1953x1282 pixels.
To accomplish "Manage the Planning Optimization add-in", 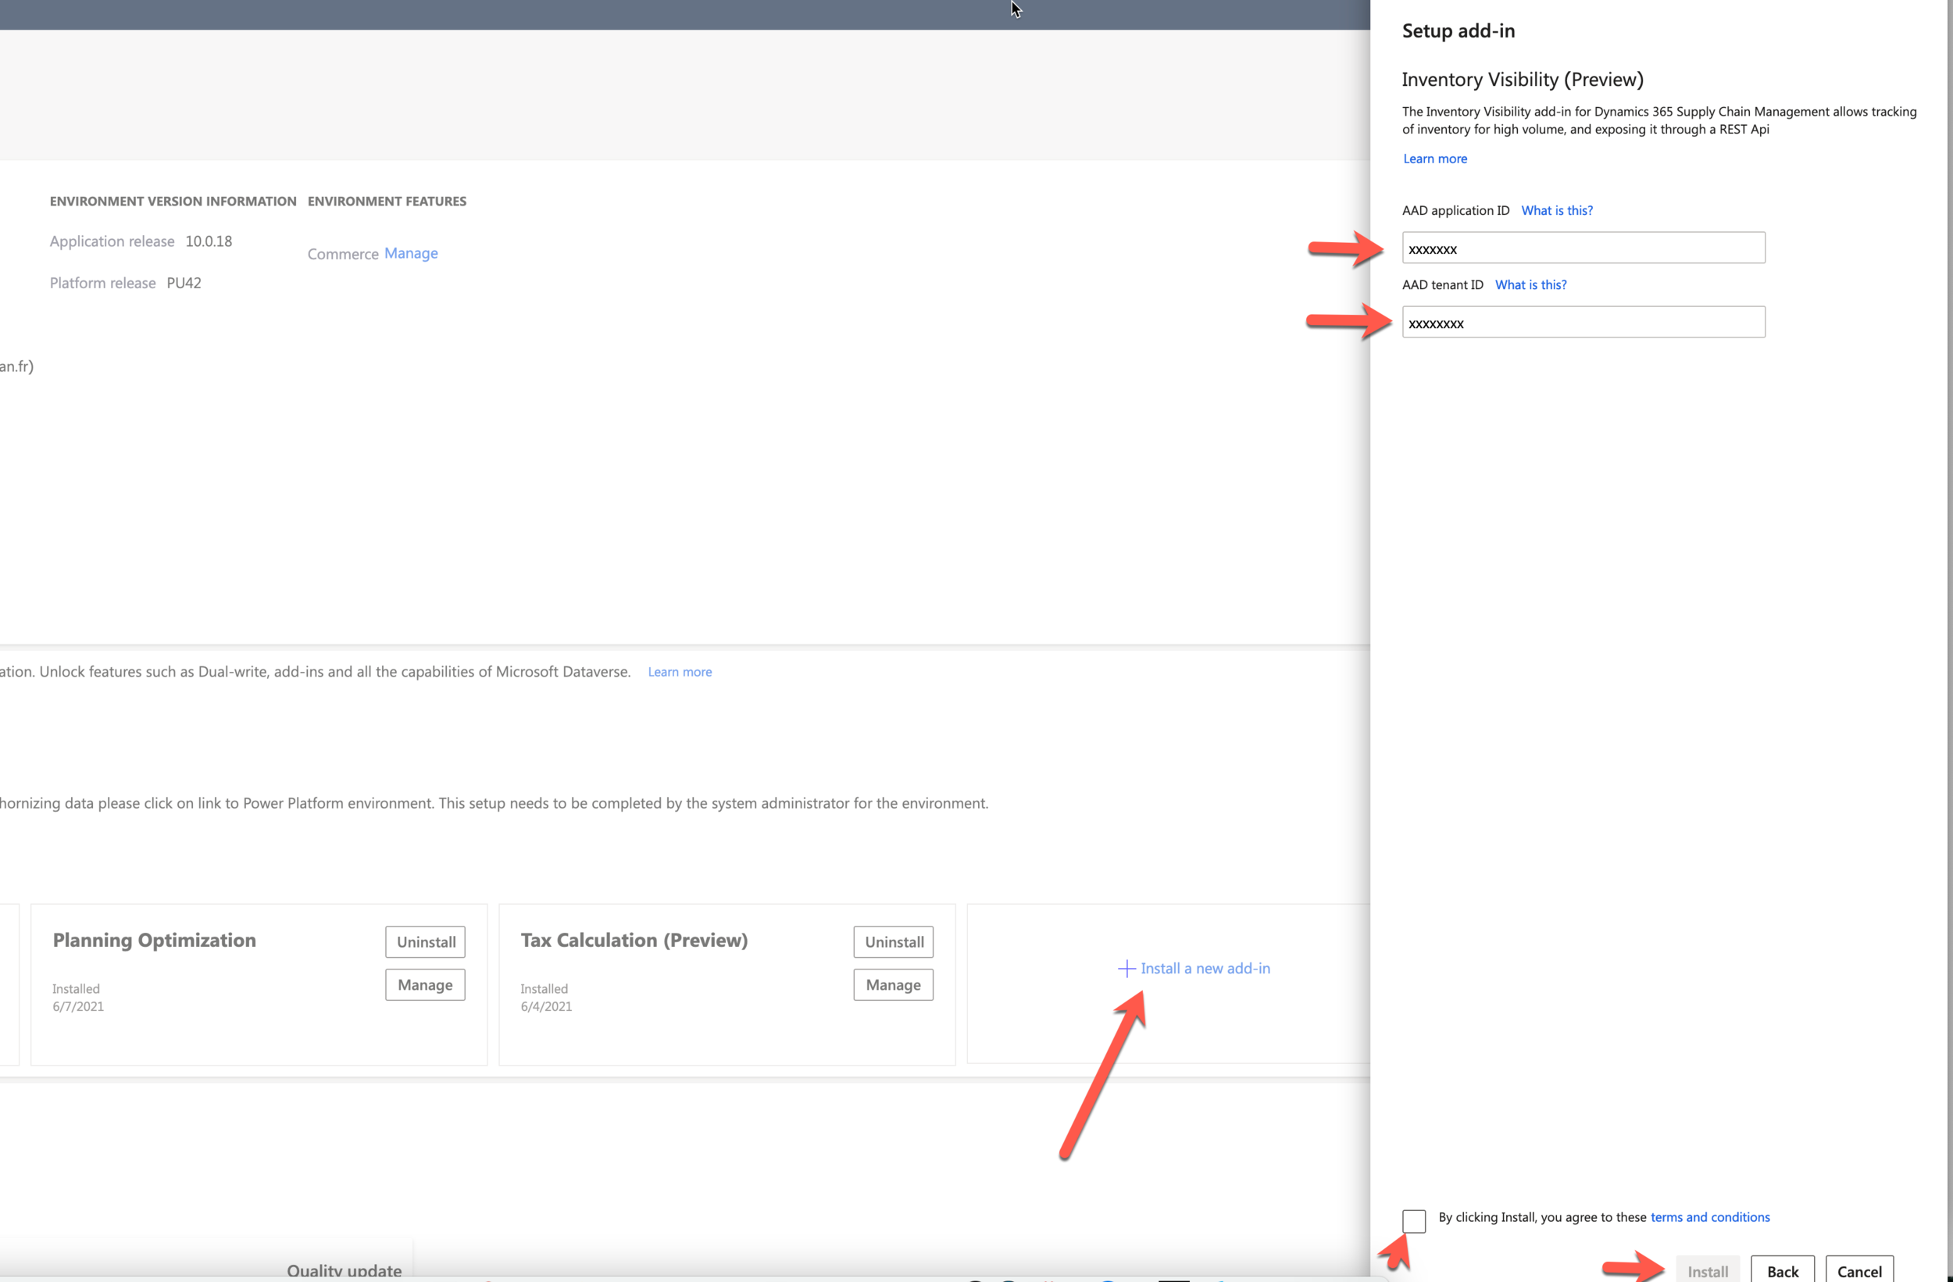I will click(x=425, y=985).
